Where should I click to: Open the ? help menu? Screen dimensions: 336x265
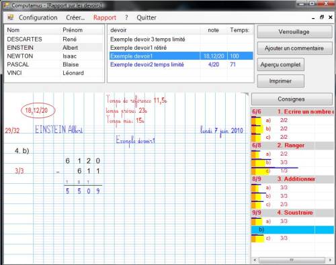[x=126, y=17]
